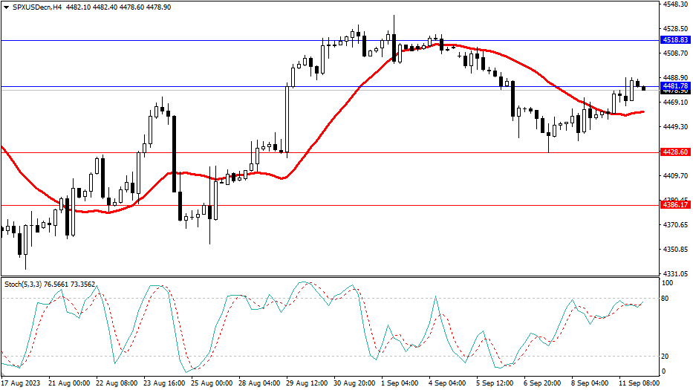Select the blue 4481.78 price label
693x390 pixels.
675,86
